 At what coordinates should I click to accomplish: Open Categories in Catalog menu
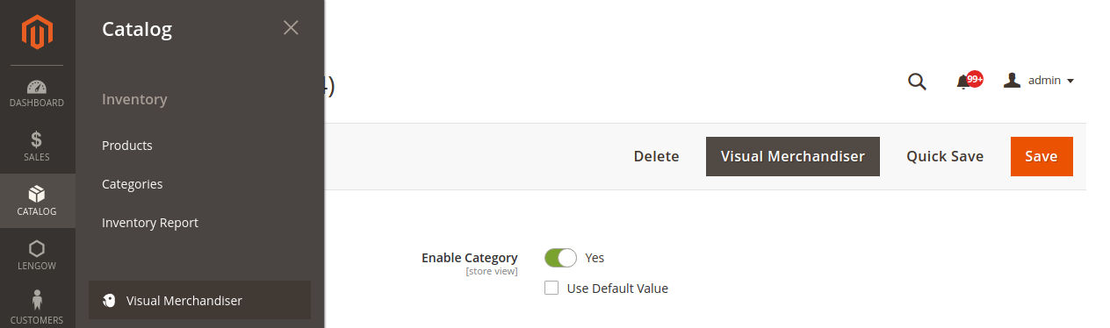pyautogui.click(x=133, y=184)
